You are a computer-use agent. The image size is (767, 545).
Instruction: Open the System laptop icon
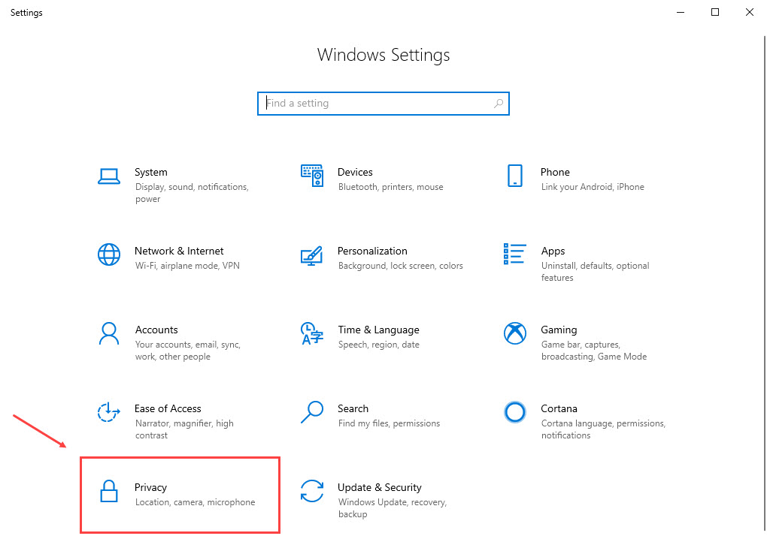(x=108, y=176)
